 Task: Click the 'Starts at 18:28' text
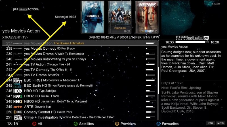172,83
